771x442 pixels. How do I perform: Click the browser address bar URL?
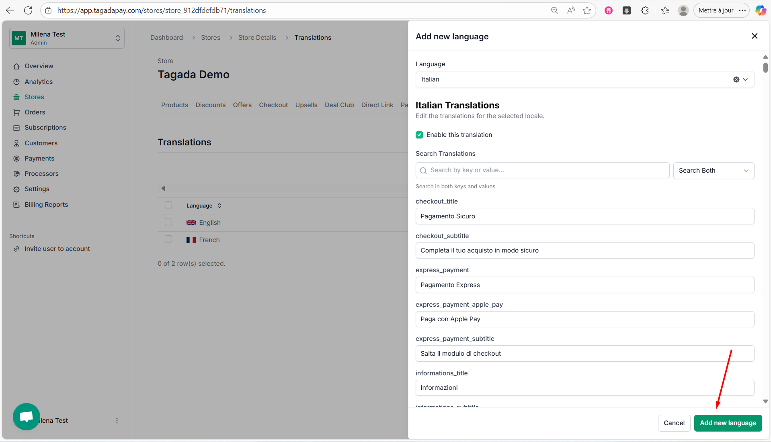coord(161,10)
